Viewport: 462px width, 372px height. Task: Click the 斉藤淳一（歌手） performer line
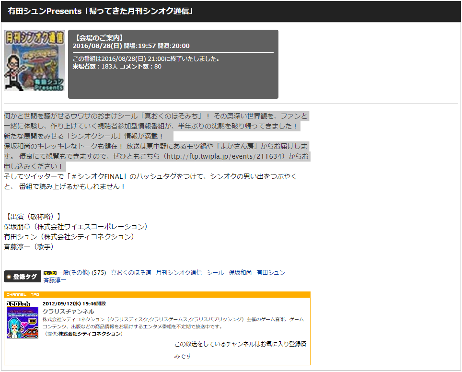29,247
